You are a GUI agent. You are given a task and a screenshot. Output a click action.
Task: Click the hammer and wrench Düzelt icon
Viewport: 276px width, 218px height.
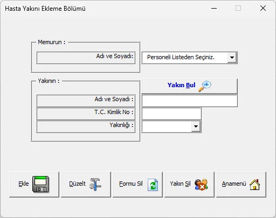(x=95, y=184)
